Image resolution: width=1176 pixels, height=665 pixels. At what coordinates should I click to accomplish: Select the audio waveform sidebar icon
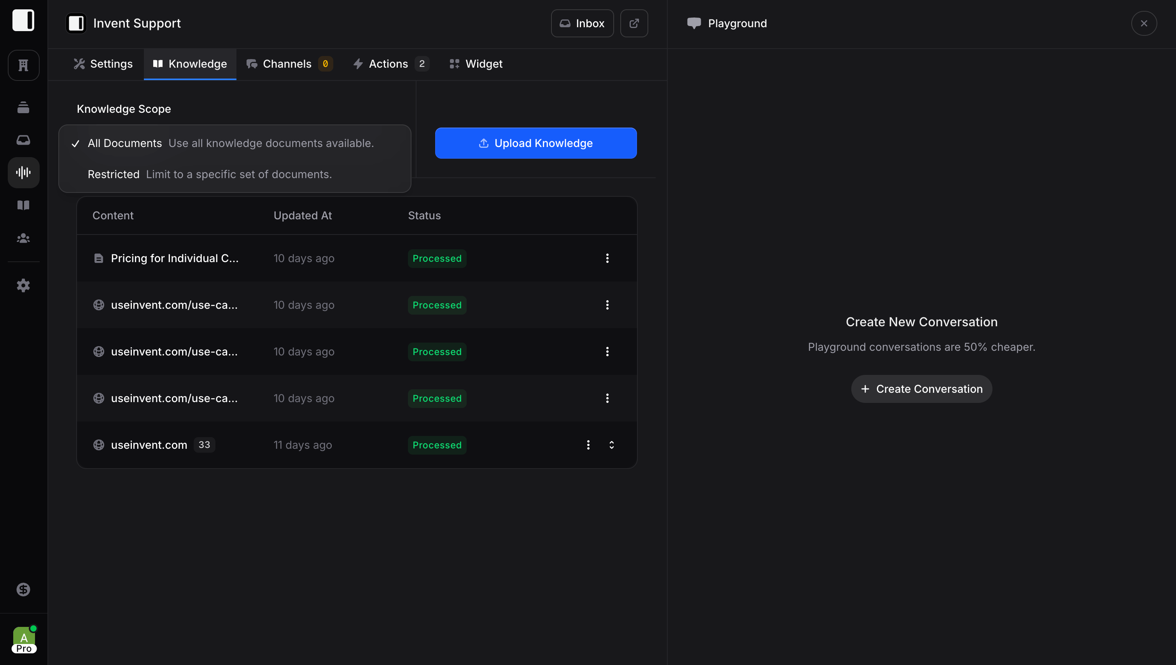23,173
